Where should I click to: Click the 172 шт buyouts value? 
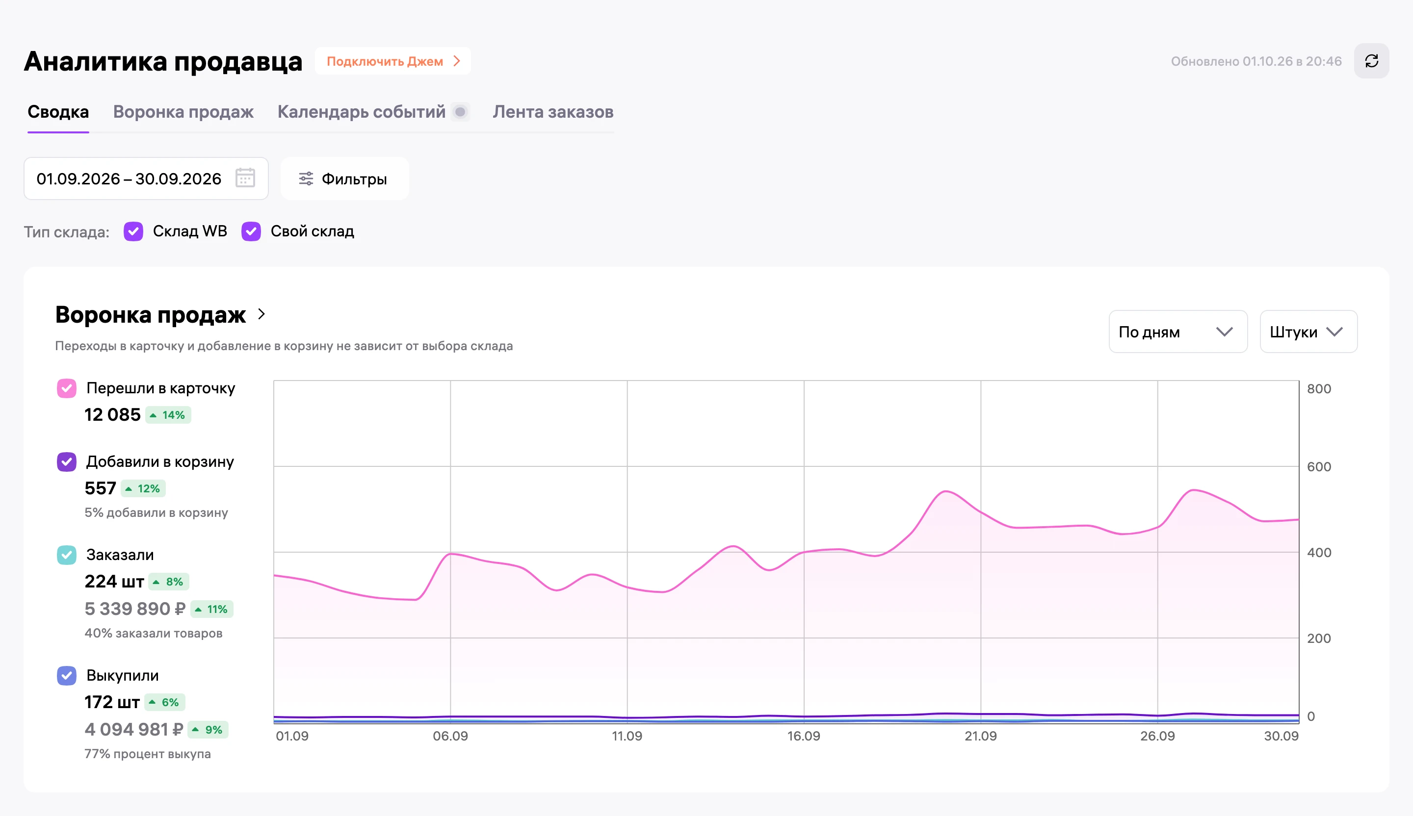click(112, 702)
